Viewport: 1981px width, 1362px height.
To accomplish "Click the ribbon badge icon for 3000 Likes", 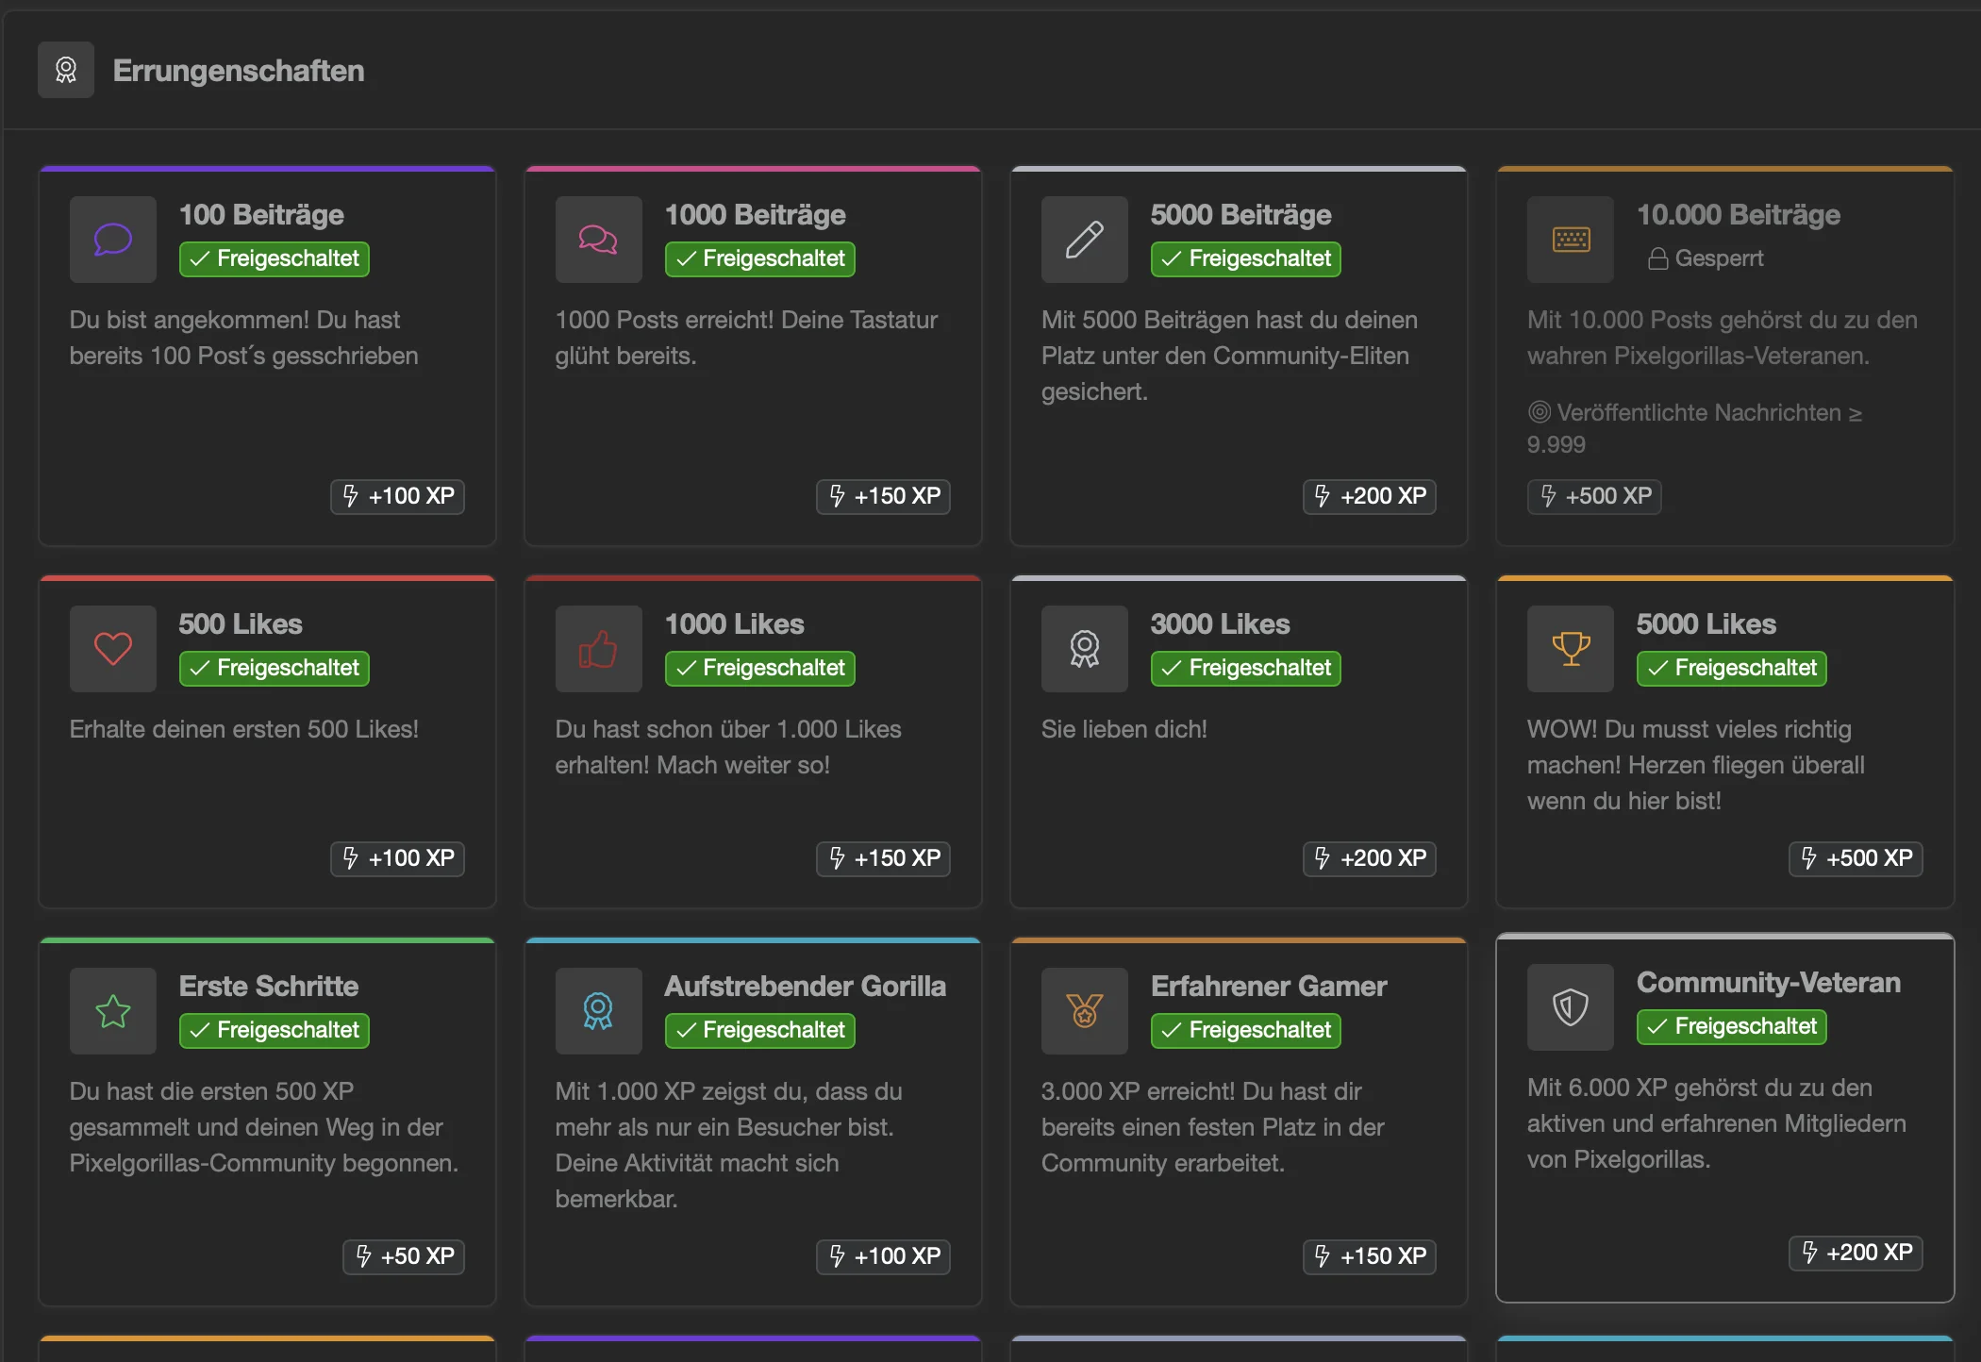I will point(1085,649).
